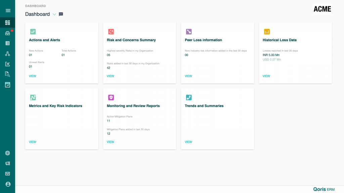The height and width of the screenshot is (193, 344).
Task: Open the hierarchy nodes icon in sidebar
Action: tap(8, 54)
